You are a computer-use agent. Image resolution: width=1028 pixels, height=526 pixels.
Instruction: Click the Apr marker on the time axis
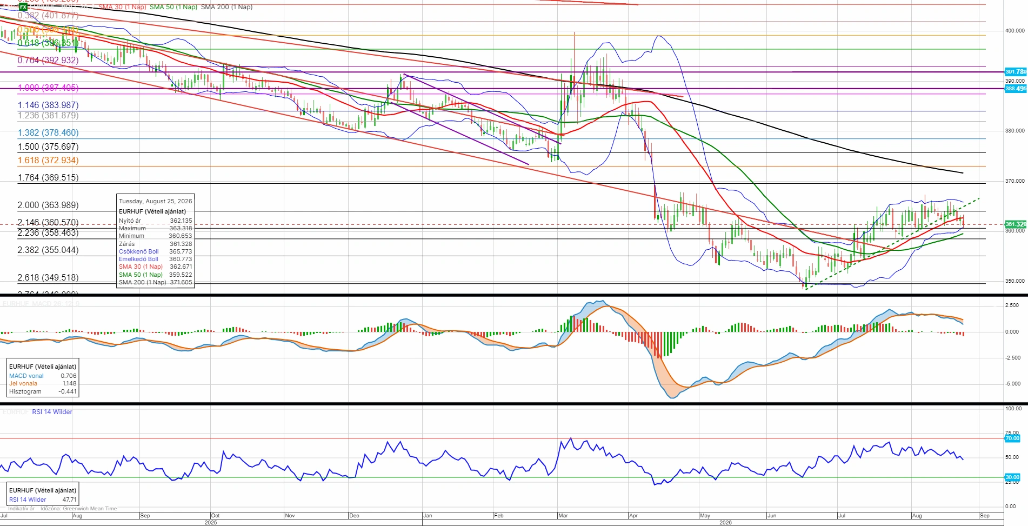pos(633,516)
